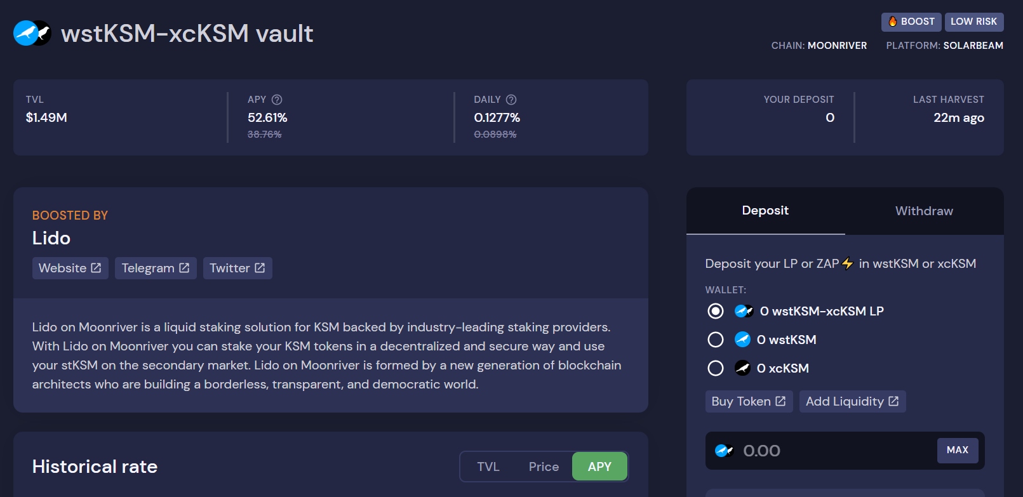Click the ZAP lightning bolt icon

[x=848, y=263]
